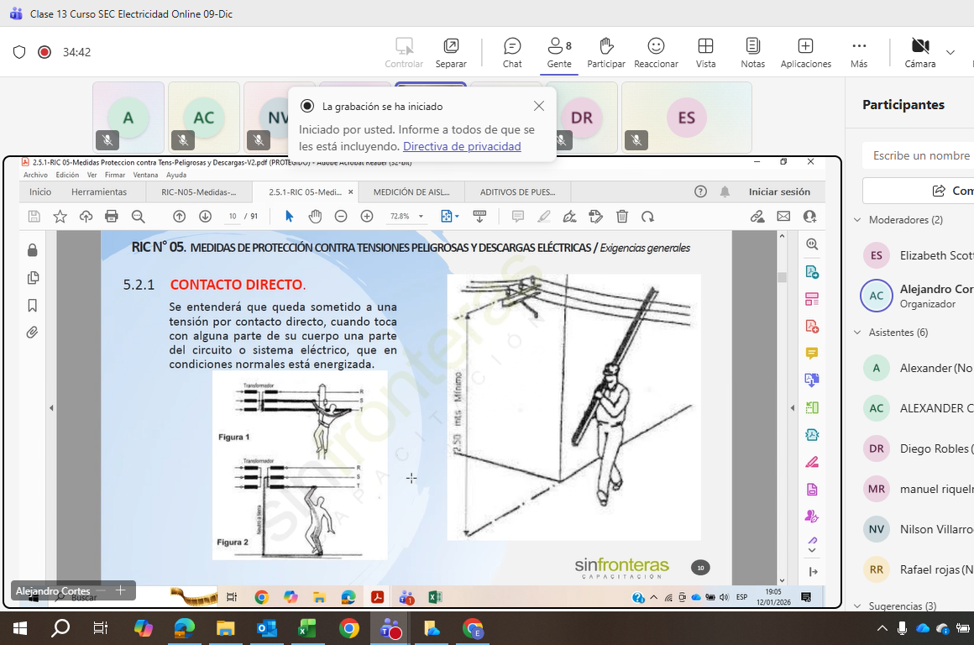Collapse the Moderadores (2) section
The width and height of the screenshot is (974, 645).
[857, 220]
